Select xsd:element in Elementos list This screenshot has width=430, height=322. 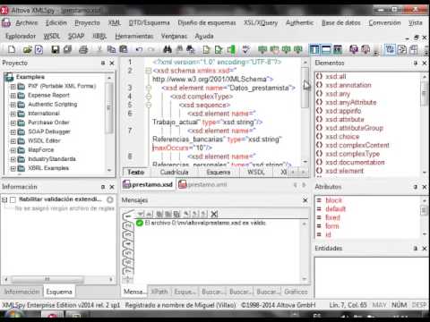(344, 171)
